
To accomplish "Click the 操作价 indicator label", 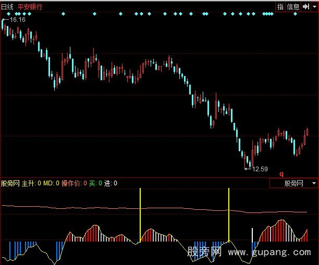I will (x=72, y=183).
